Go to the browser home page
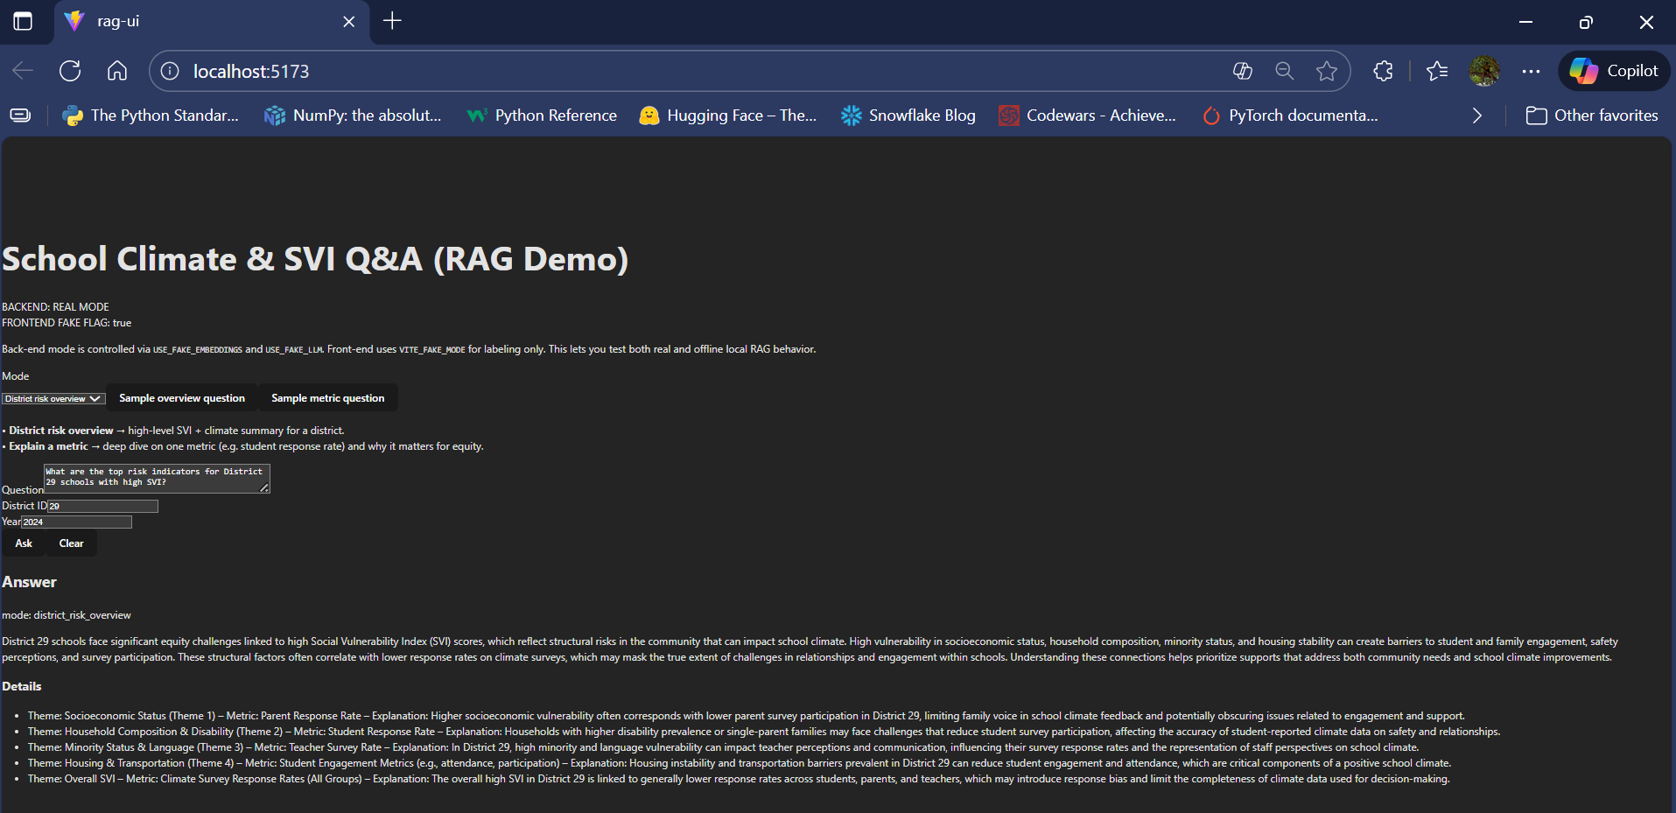The width and height of the screenshot is (1676, 813). coord(117,71)
